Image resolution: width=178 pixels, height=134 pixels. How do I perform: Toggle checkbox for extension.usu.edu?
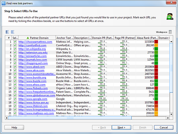[x=15, y=52]
